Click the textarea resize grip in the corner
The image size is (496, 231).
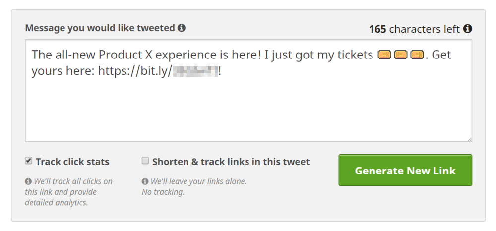pyautogui.click(x=469, y=139)
